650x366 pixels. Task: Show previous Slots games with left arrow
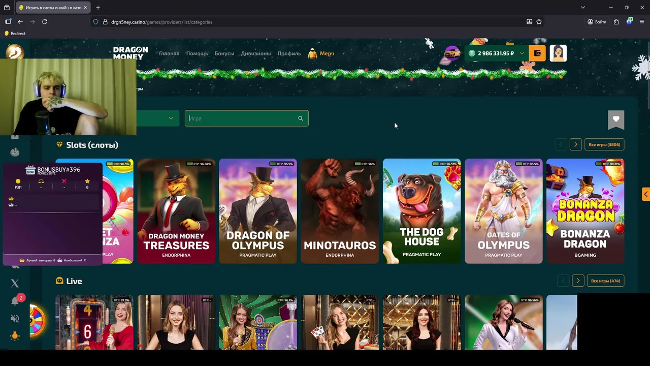[x=561, y=145]
